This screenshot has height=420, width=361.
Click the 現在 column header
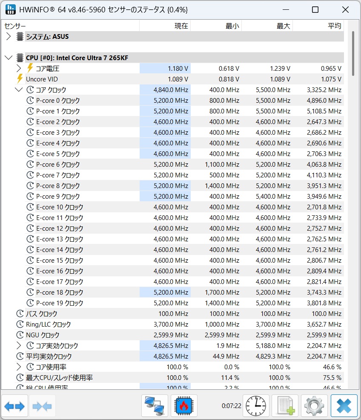tap(165, 26)
